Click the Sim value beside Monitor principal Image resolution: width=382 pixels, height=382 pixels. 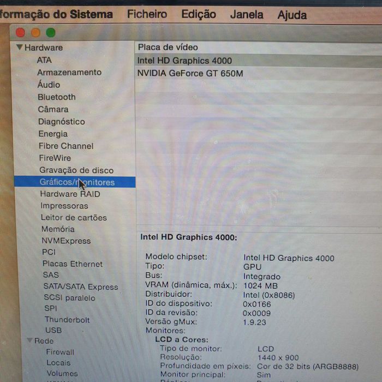click(264, 375)
